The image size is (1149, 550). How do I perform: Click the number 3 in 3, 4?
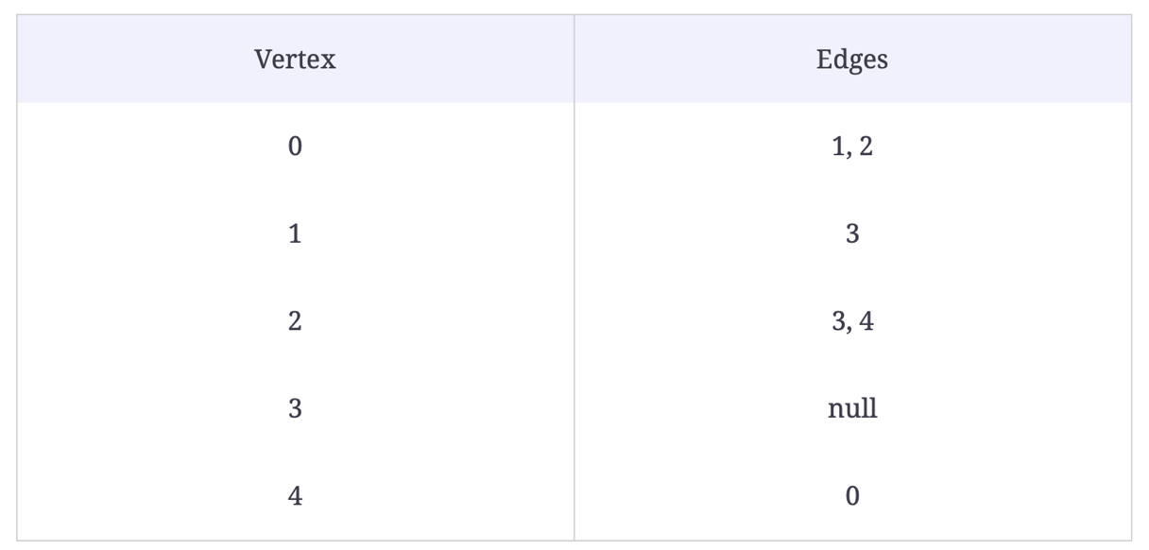(838, 321)
